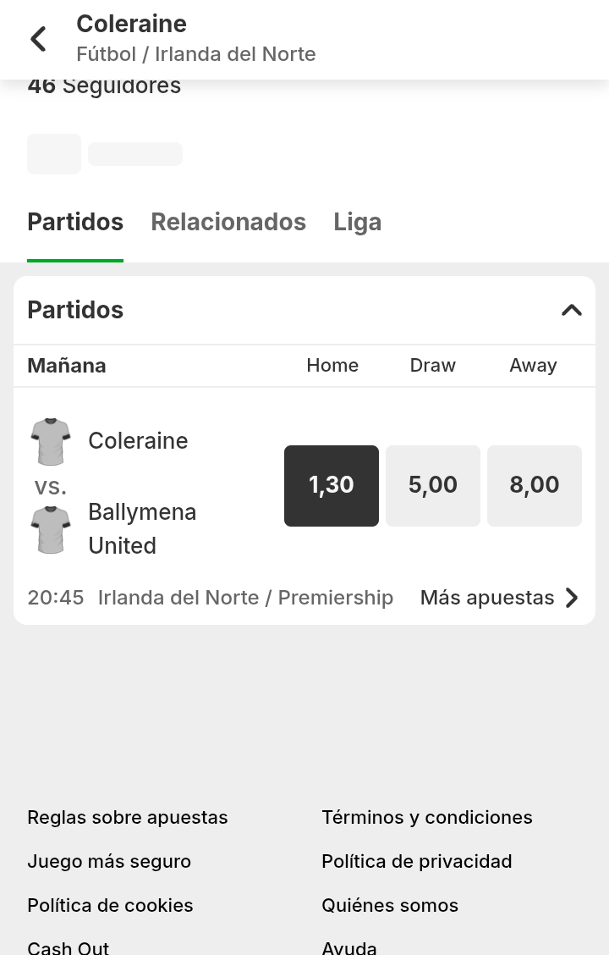Open Quiénes somos page
The image size is (609, 955).
coord(390,905)
